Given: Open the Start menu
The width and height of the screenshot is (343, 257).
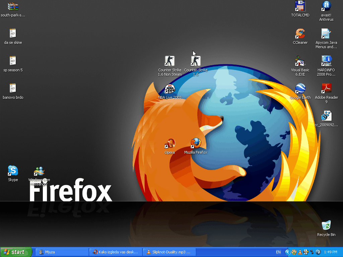Looking at the screenshot, I should [x=16, y=252].
